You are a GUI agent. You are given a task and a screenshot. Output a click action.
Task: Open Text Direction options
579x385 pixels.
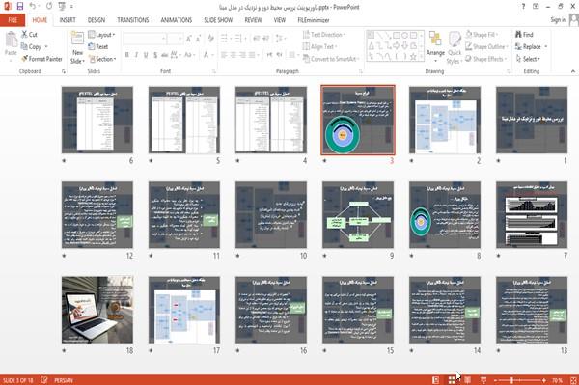(x=324, y=35)
